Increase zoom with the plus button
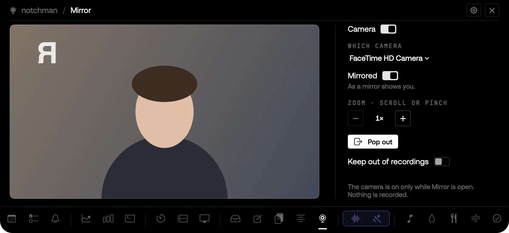 click(x=403, y=118)
